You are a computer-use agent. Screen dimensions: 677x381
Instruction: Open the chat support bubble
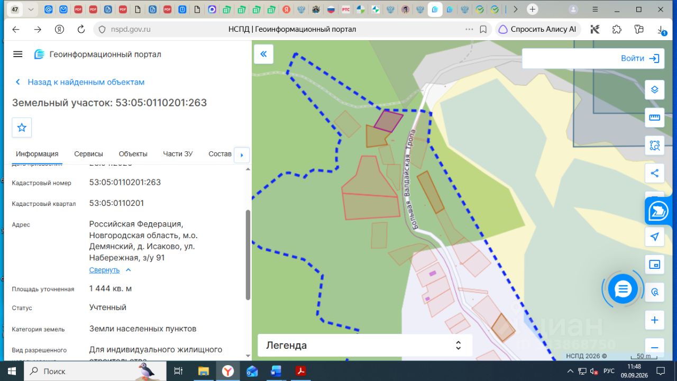tap(623, 289)
